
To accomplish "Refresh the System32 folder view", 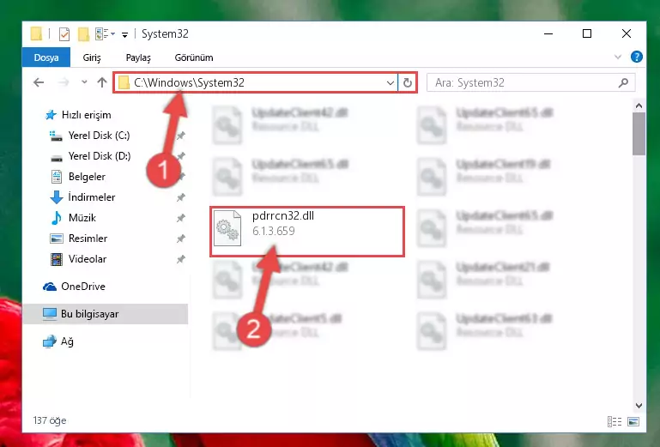I will point(408,83).
